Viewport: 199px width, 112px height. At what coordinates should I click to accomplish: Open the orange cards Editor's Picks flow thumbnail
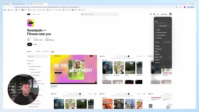pos(122,101)
